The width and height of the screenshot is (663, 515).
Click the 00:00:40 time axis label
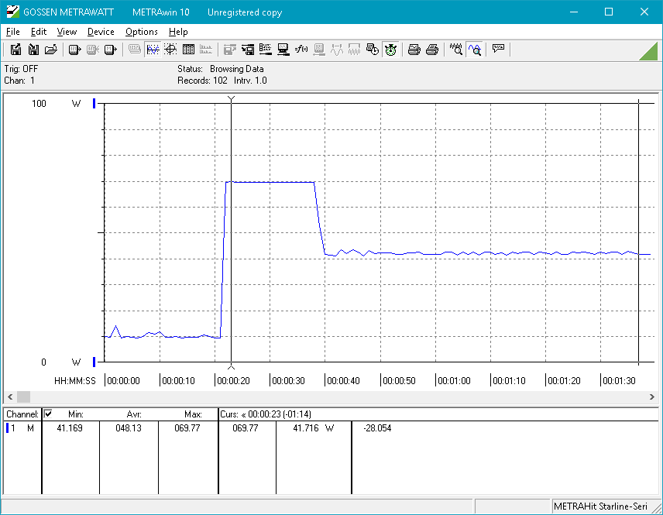[x=343, y=380]
